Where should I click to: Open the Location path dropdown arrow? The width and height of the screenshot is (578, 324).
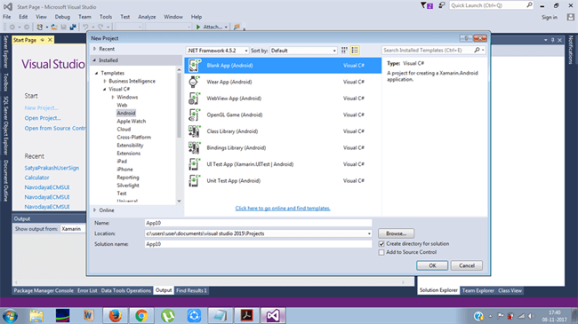[x=369, y=233]
